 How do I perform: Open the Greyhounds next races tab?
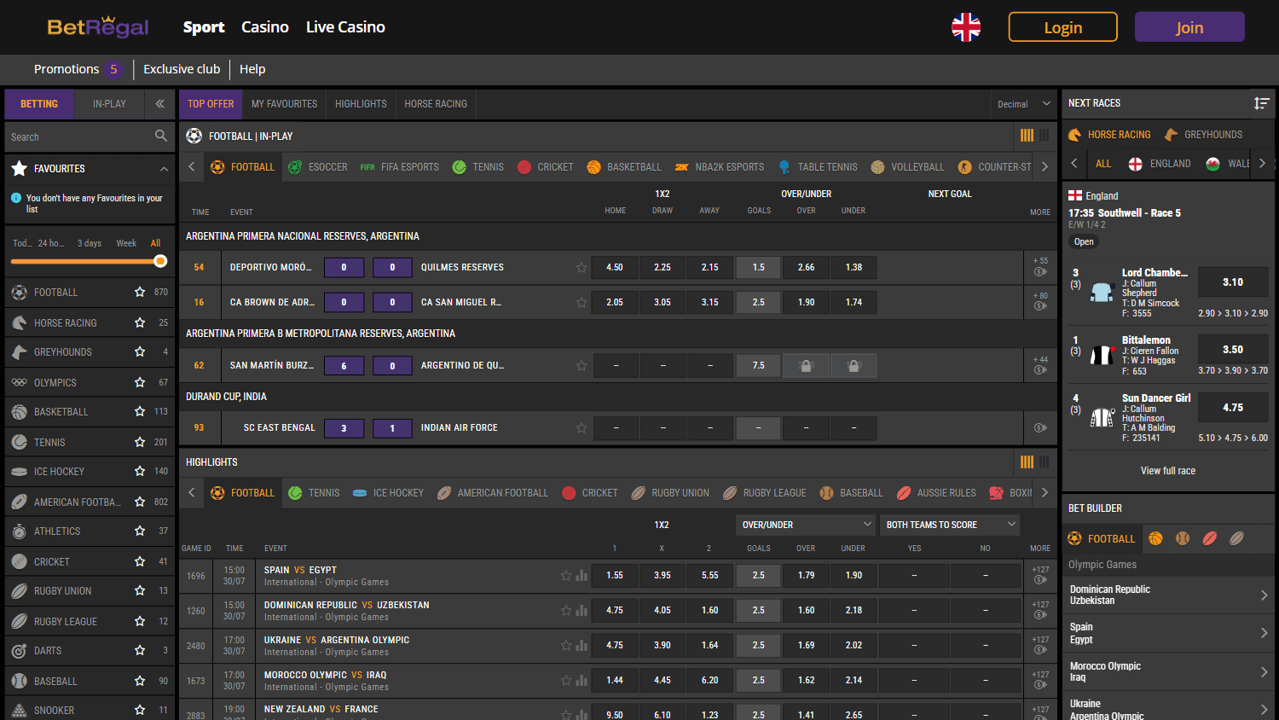1203,135
